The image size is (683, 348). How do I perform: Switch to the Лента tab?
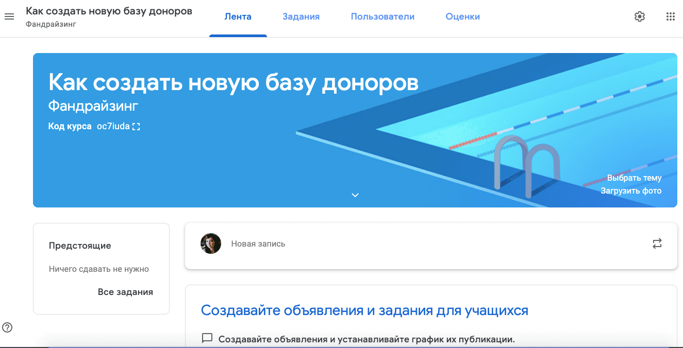(x=238, y=16)
